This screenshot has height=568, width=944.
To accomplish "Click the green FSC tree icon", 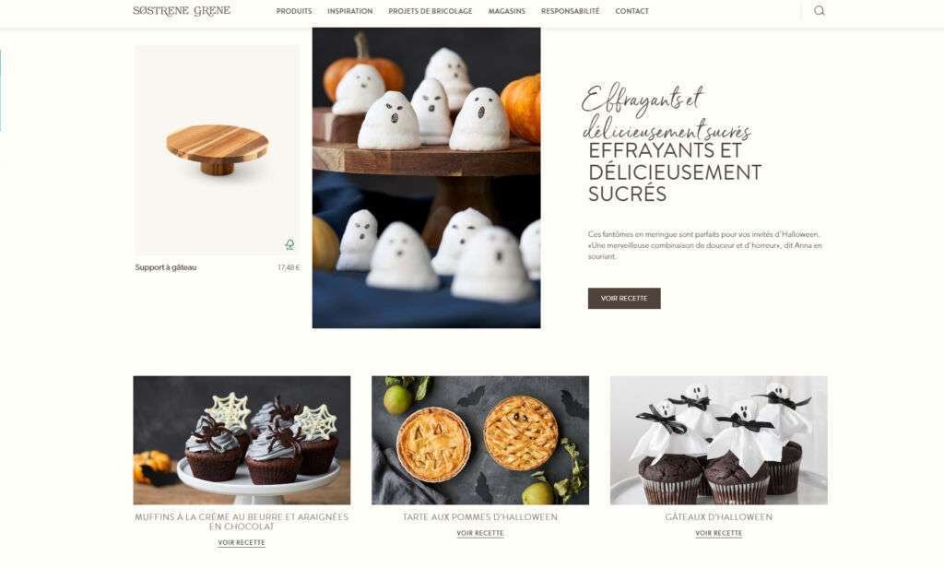I will 289,244.
